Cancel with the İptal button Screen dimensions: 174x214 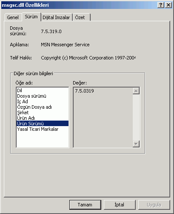120,205
